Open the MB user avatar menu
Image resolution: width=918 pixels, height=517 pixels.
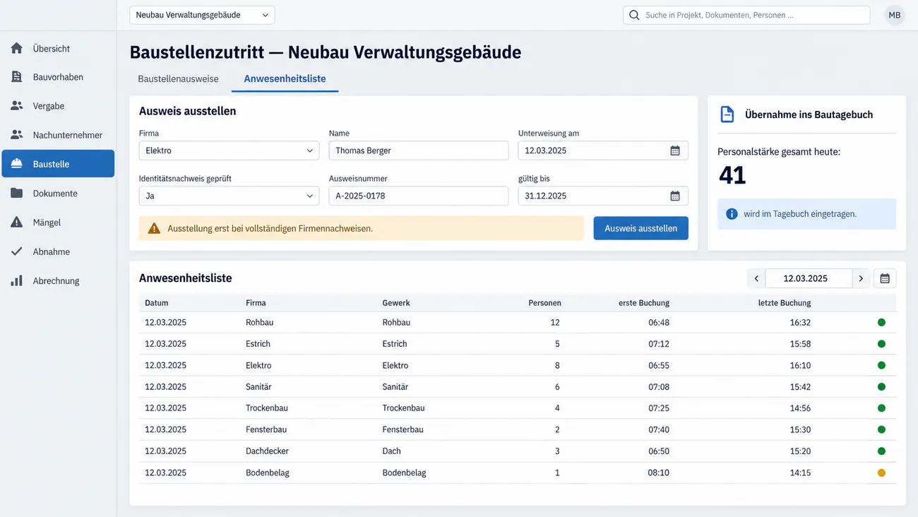(x=895, y=15)
